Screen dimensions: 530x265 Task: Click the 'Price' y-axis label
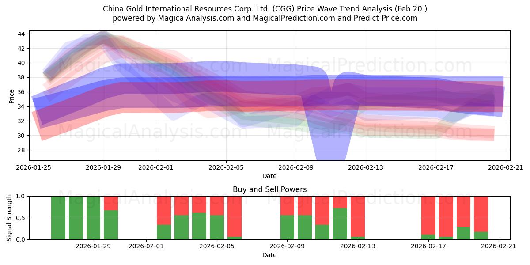[12, 96]
